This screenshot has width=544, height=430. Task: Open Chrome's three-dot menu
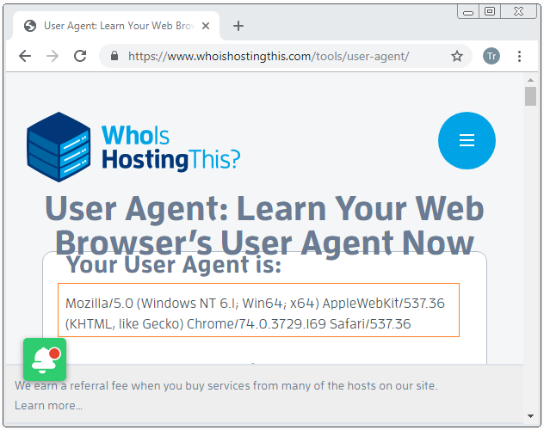pyautogui.click(x=519, y=56)
